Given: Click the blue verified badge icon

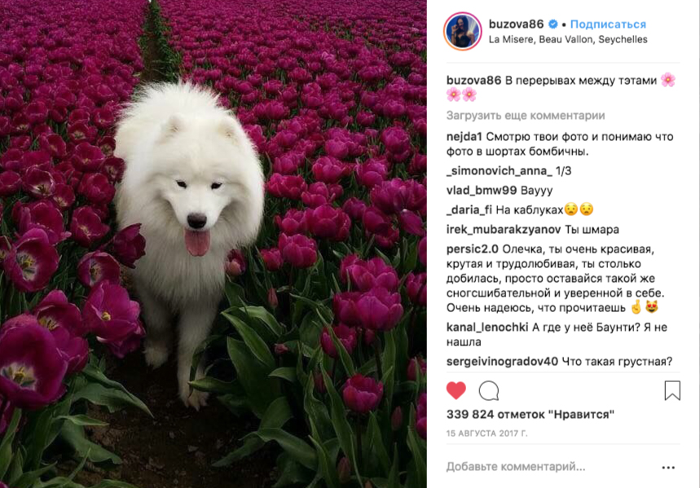Looking at the screenshot, I should (553, 24).
